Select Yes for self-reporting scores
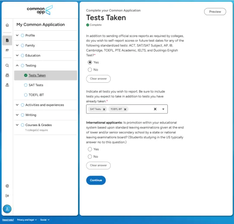The height and width of the screenshot is (224, 234). (90, 62)
